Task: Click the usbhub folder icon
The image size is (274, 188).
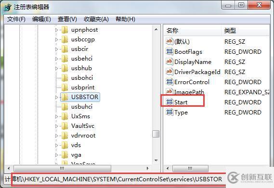Action: pos(65,68)
